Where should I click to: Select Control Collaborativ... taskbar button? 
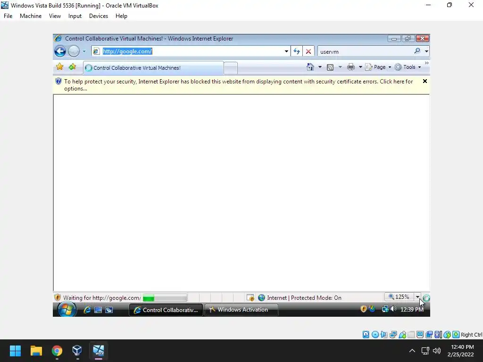(x=166, y=310)
